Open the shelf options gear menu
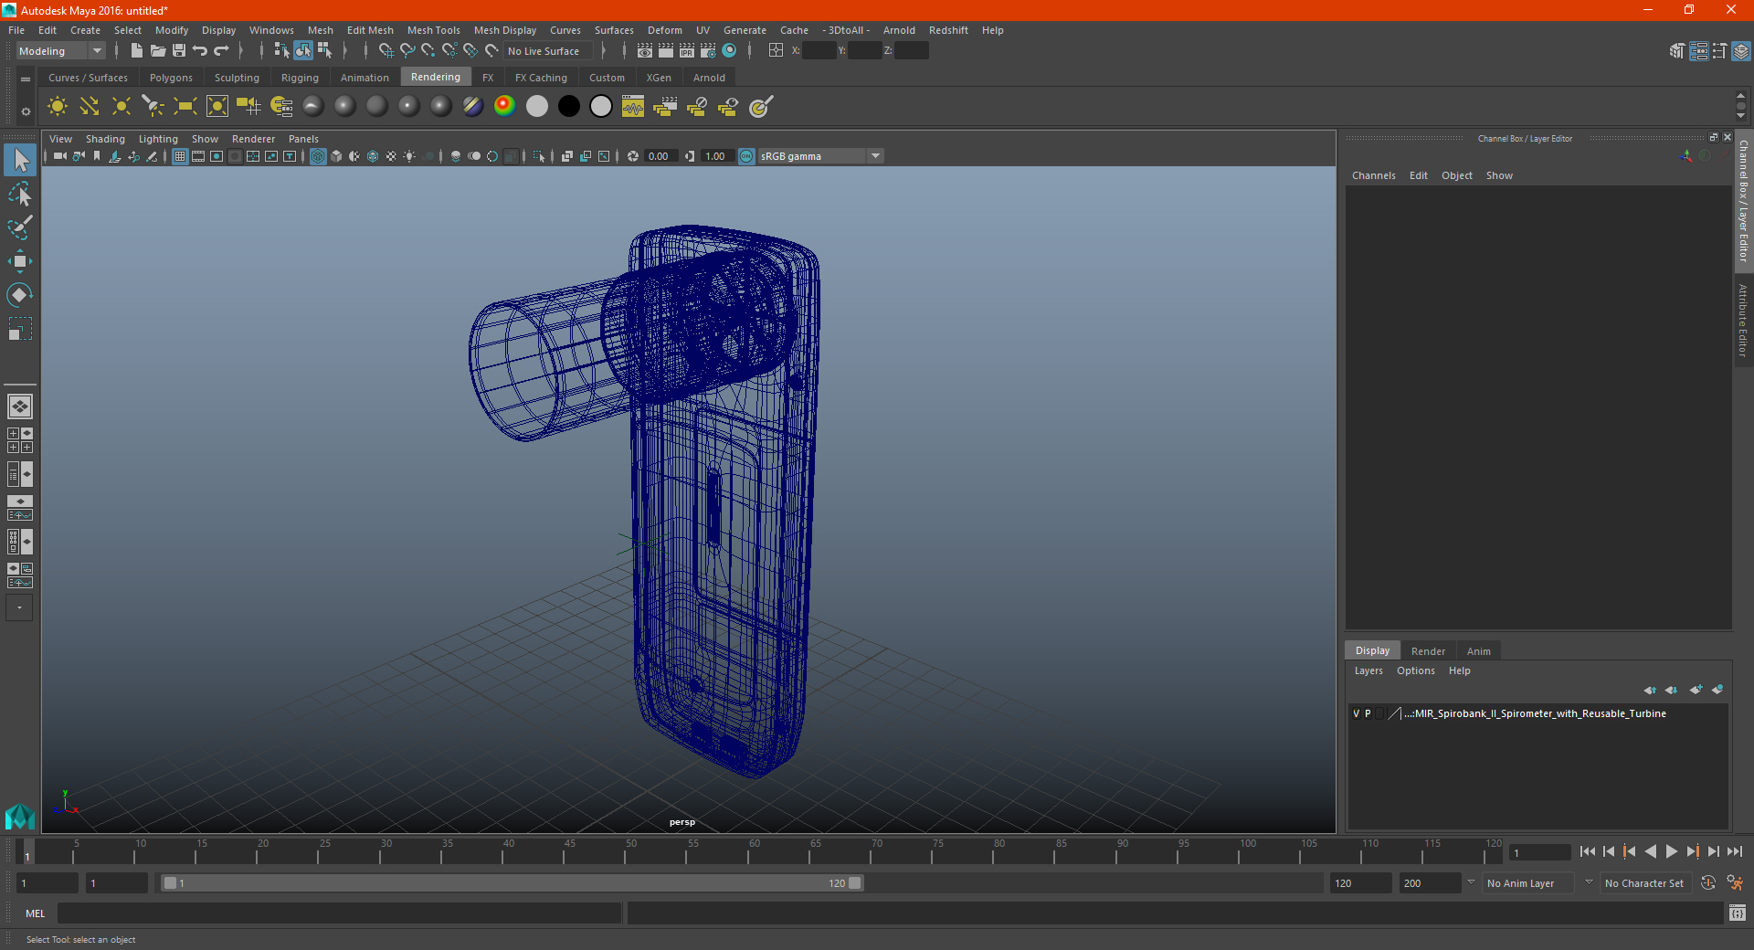This screenshot has height=950, width=1754. 26,111
